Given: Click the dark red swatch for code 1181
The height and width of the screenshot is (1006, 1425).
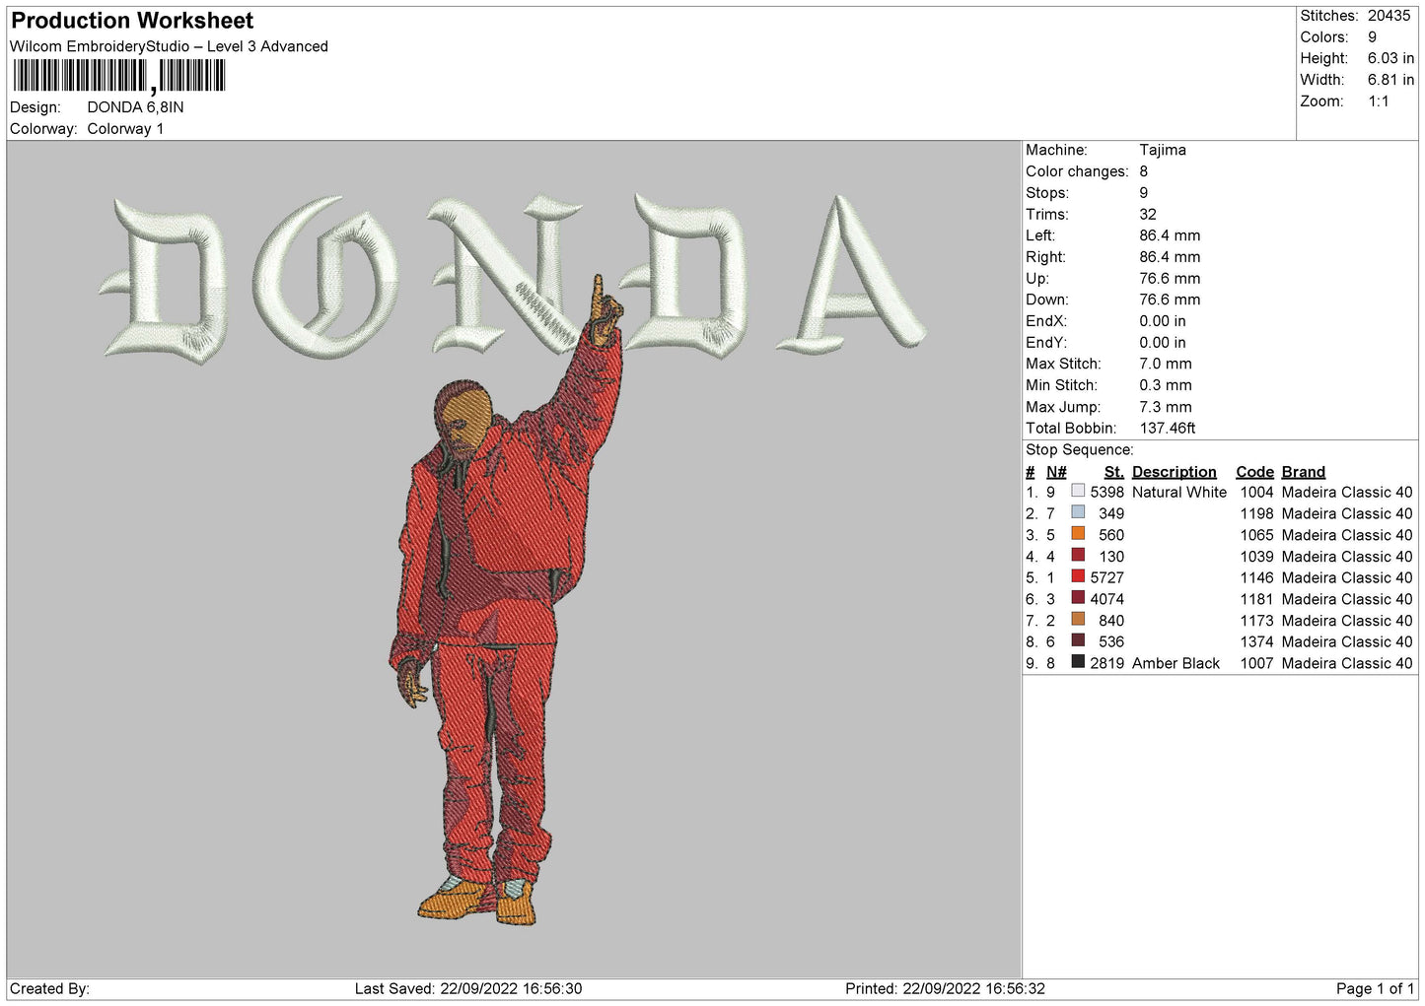Looking at the screenshot, I should click(x=1078, y=598).
